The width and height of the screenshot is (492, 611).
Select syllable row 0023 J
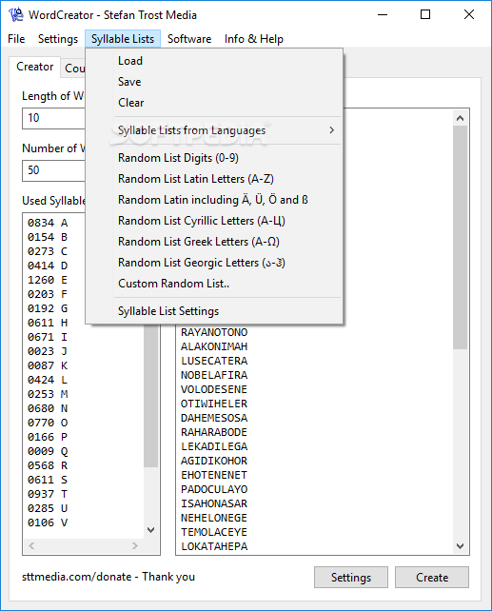pyautogui.click(x=48, y=351)
